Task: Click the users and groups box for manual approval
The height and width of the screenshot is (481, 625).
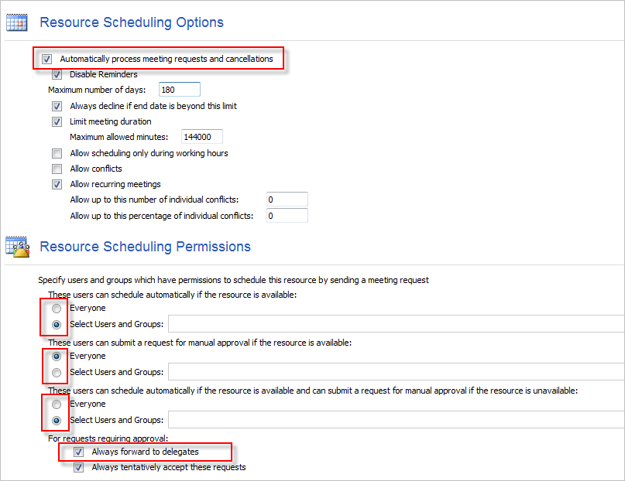Action: tap(395, 373)
